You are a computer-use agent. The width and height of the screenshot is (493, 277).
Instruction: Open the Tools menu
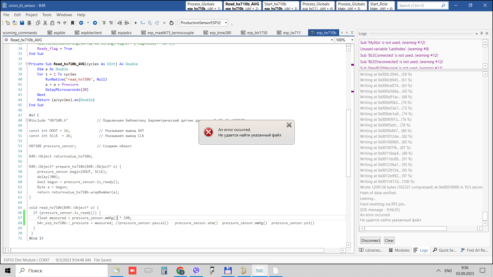click(x=47, y=15)
